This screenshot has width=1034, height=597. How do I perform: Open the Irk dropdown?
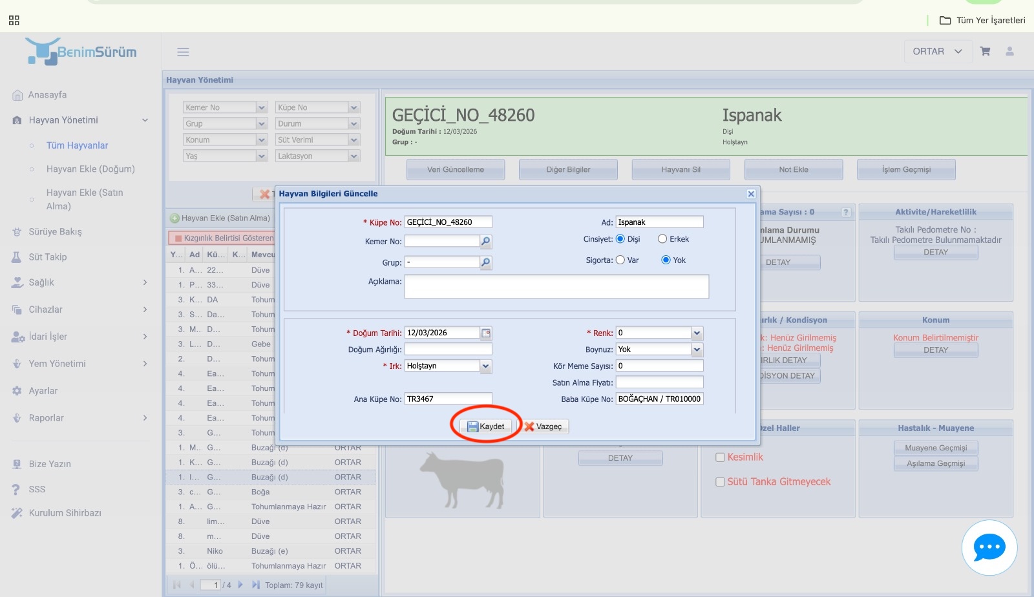(486, 366)
